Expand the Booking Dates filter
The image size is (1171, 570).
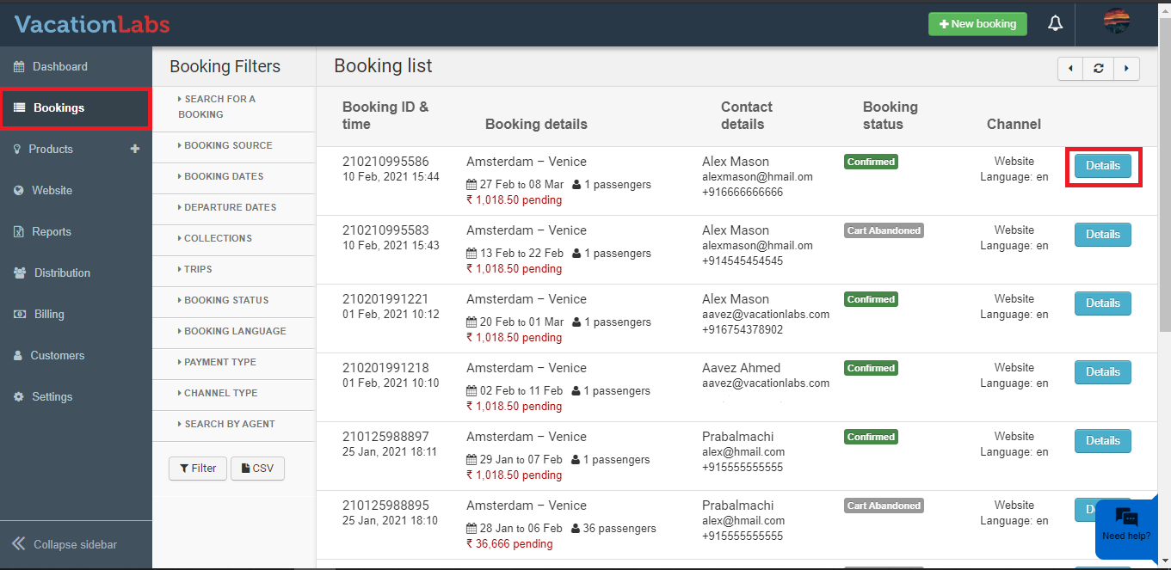[224, 176]
